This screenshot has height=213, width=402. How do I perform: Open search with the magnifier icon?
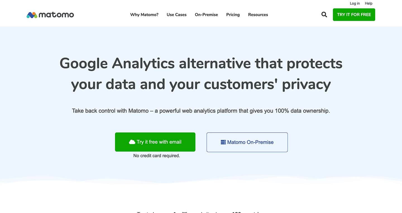tap(324, 15)
